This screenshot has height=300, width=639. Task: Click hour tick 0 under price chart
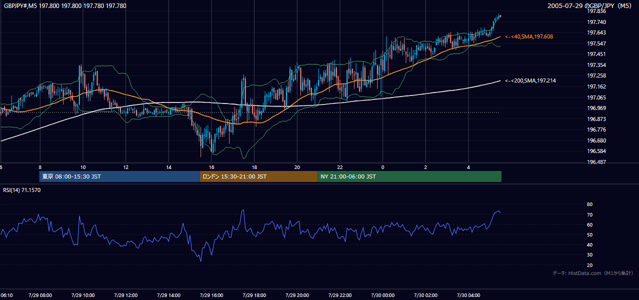click(383, 167)
